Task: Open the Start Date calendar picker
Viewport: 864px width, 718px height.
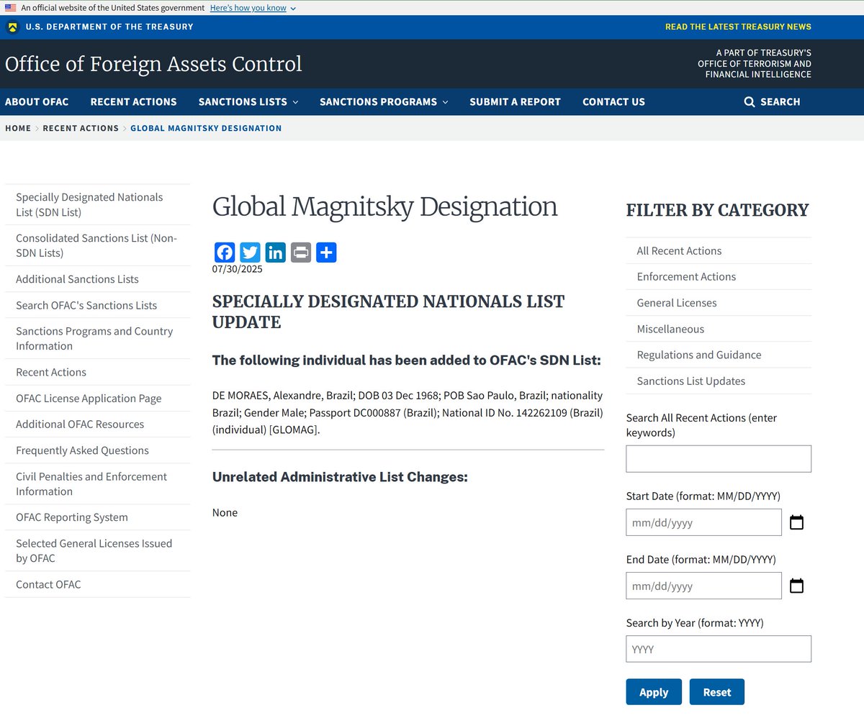Action: pyautogui.click(x=796, y=522)
